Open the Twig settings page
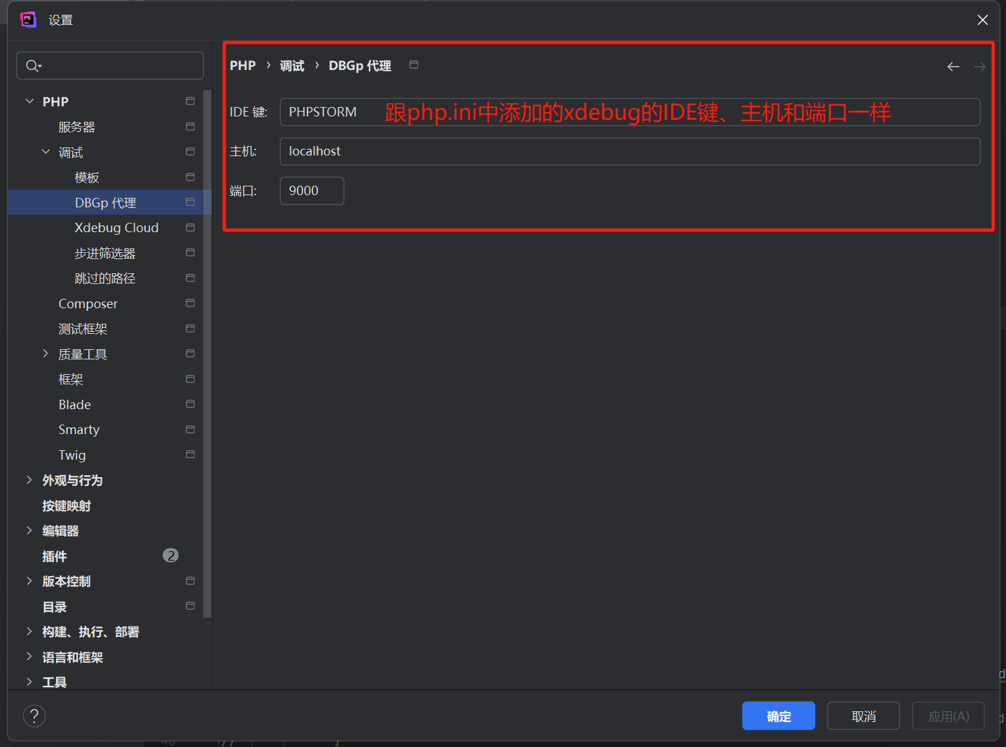 (x=72, y=455)
